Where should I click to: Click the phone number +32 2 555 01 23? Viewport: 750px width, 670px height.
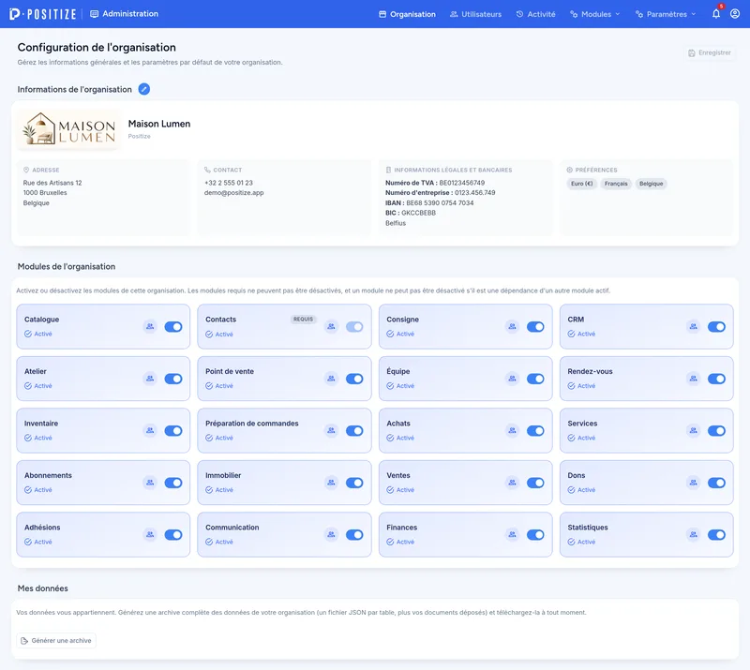point(229,183)
